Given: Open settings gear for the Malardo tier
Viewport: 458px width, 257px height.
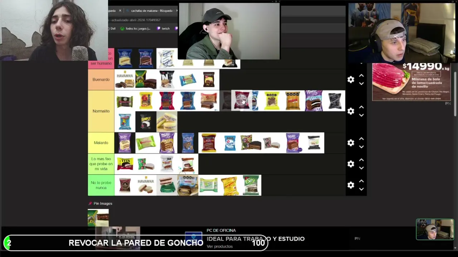Looking at the screenshot, I should click(x=351, y=143).
